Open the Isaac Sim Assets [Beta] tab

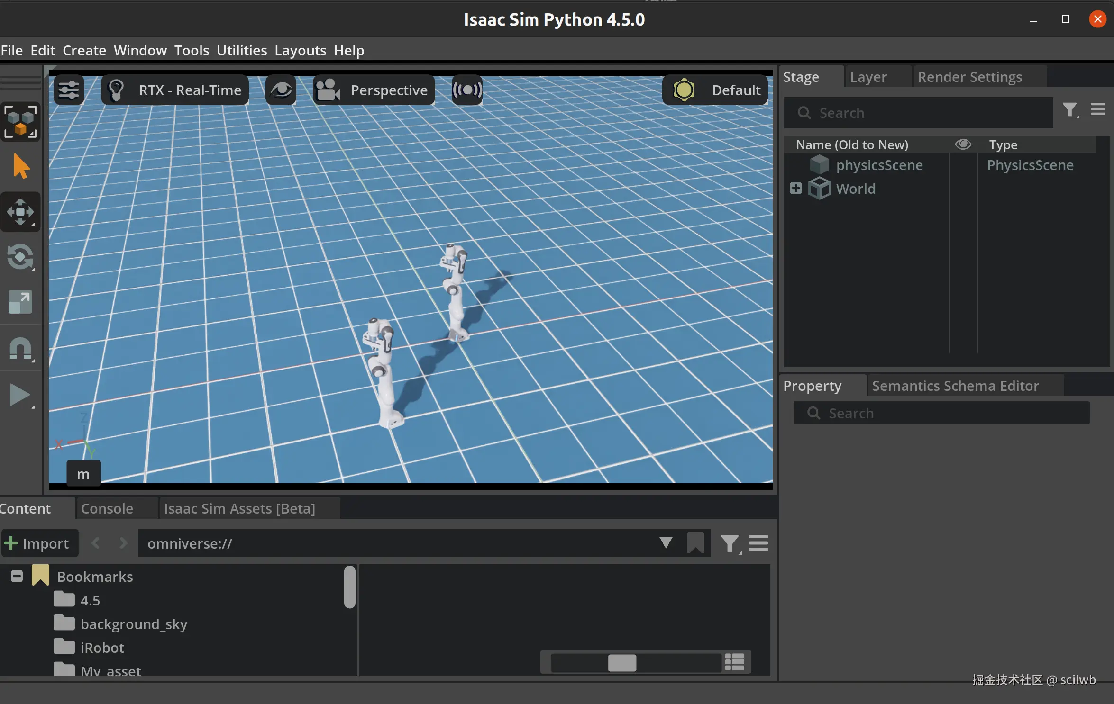click(239, 508)
